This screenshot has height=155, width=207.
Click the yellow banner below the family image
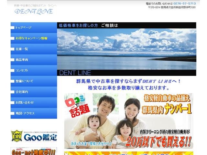pyautogui.click(x=128, y=153)
